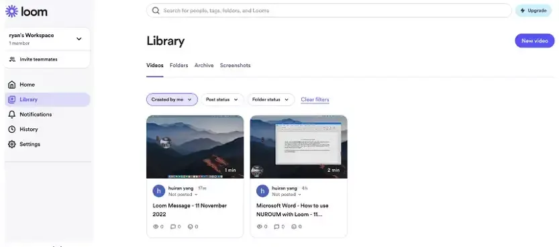Click comments icon on Microsoft Word card
This screenshot has height=247, width=559.
pyautogui.click(x=276, y=227)
